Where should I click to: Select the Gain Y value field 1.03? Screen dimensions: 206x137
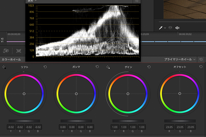click(x=114, y=127)
